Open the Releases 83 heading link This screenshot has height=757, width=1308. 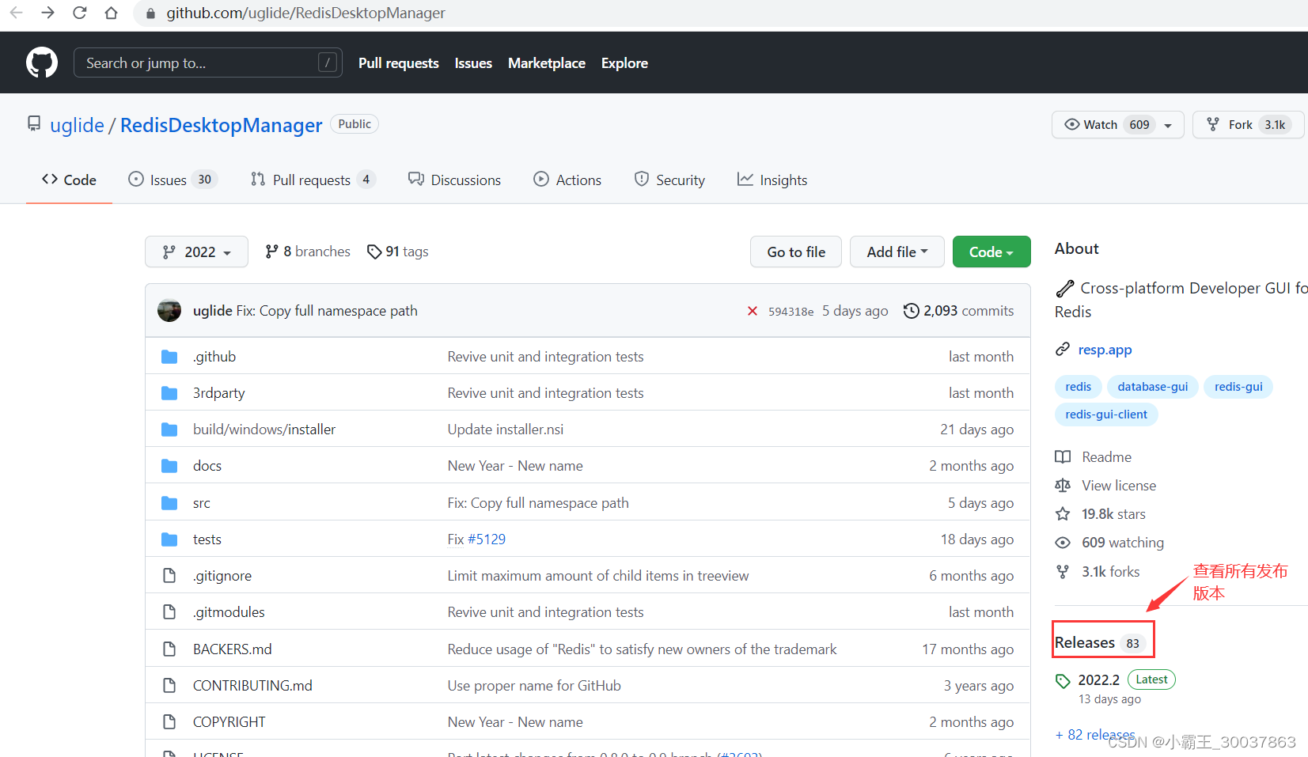pos(1100,642)
